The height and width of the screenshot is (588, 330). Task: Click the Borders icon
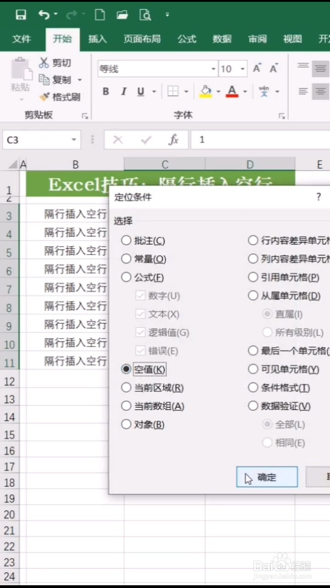tap(173, 91)
